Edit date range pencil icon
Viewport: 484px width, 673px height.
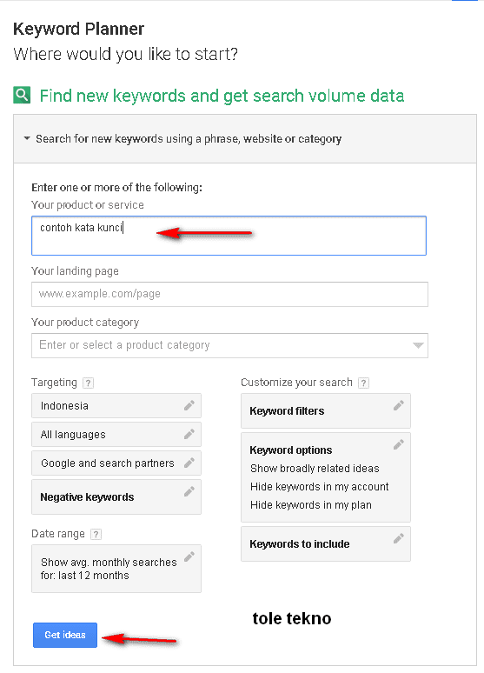coord(189,556)
